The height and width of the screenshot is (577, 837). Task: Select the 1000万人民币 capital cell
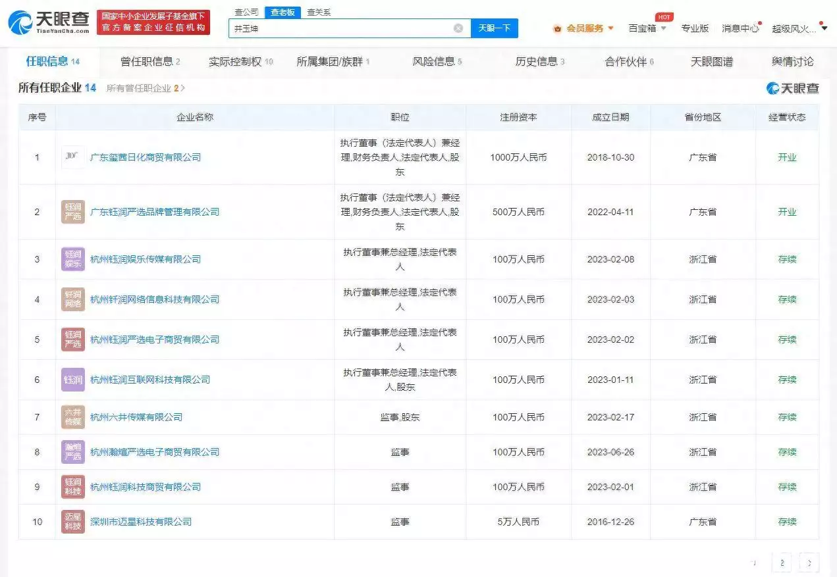[x=518, y=157]
